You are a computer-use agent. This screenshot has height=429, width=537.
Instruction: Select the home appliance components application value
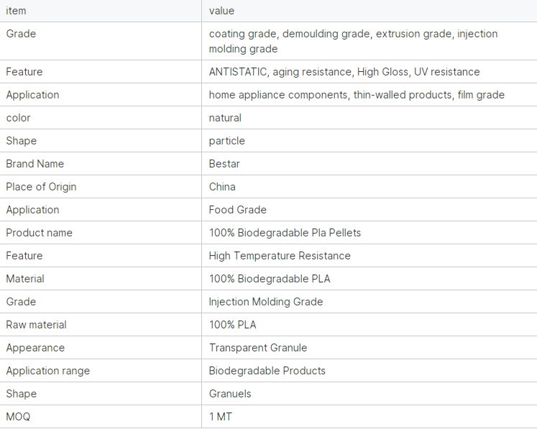point(356,95)
